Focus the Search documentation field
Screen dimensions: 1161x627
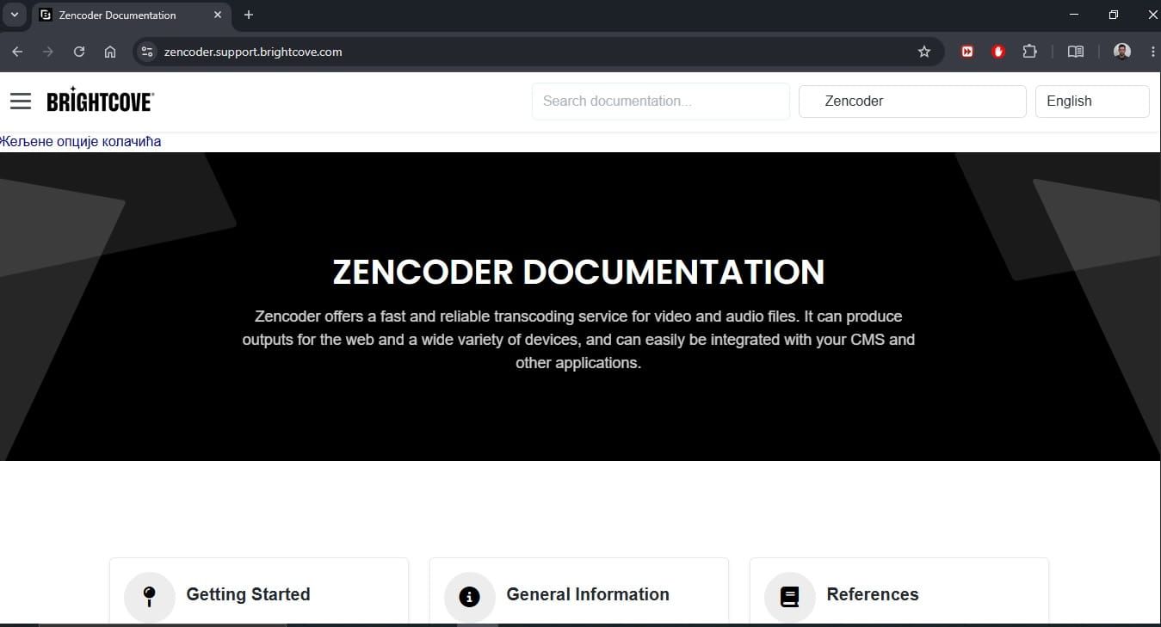coord(661,101)
